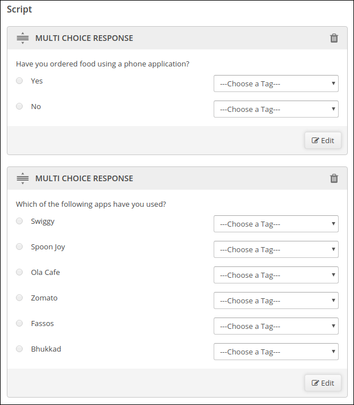Select the Ola Cafe radio button
This screenshot has height=405, width=354.
tap(19, 272)
